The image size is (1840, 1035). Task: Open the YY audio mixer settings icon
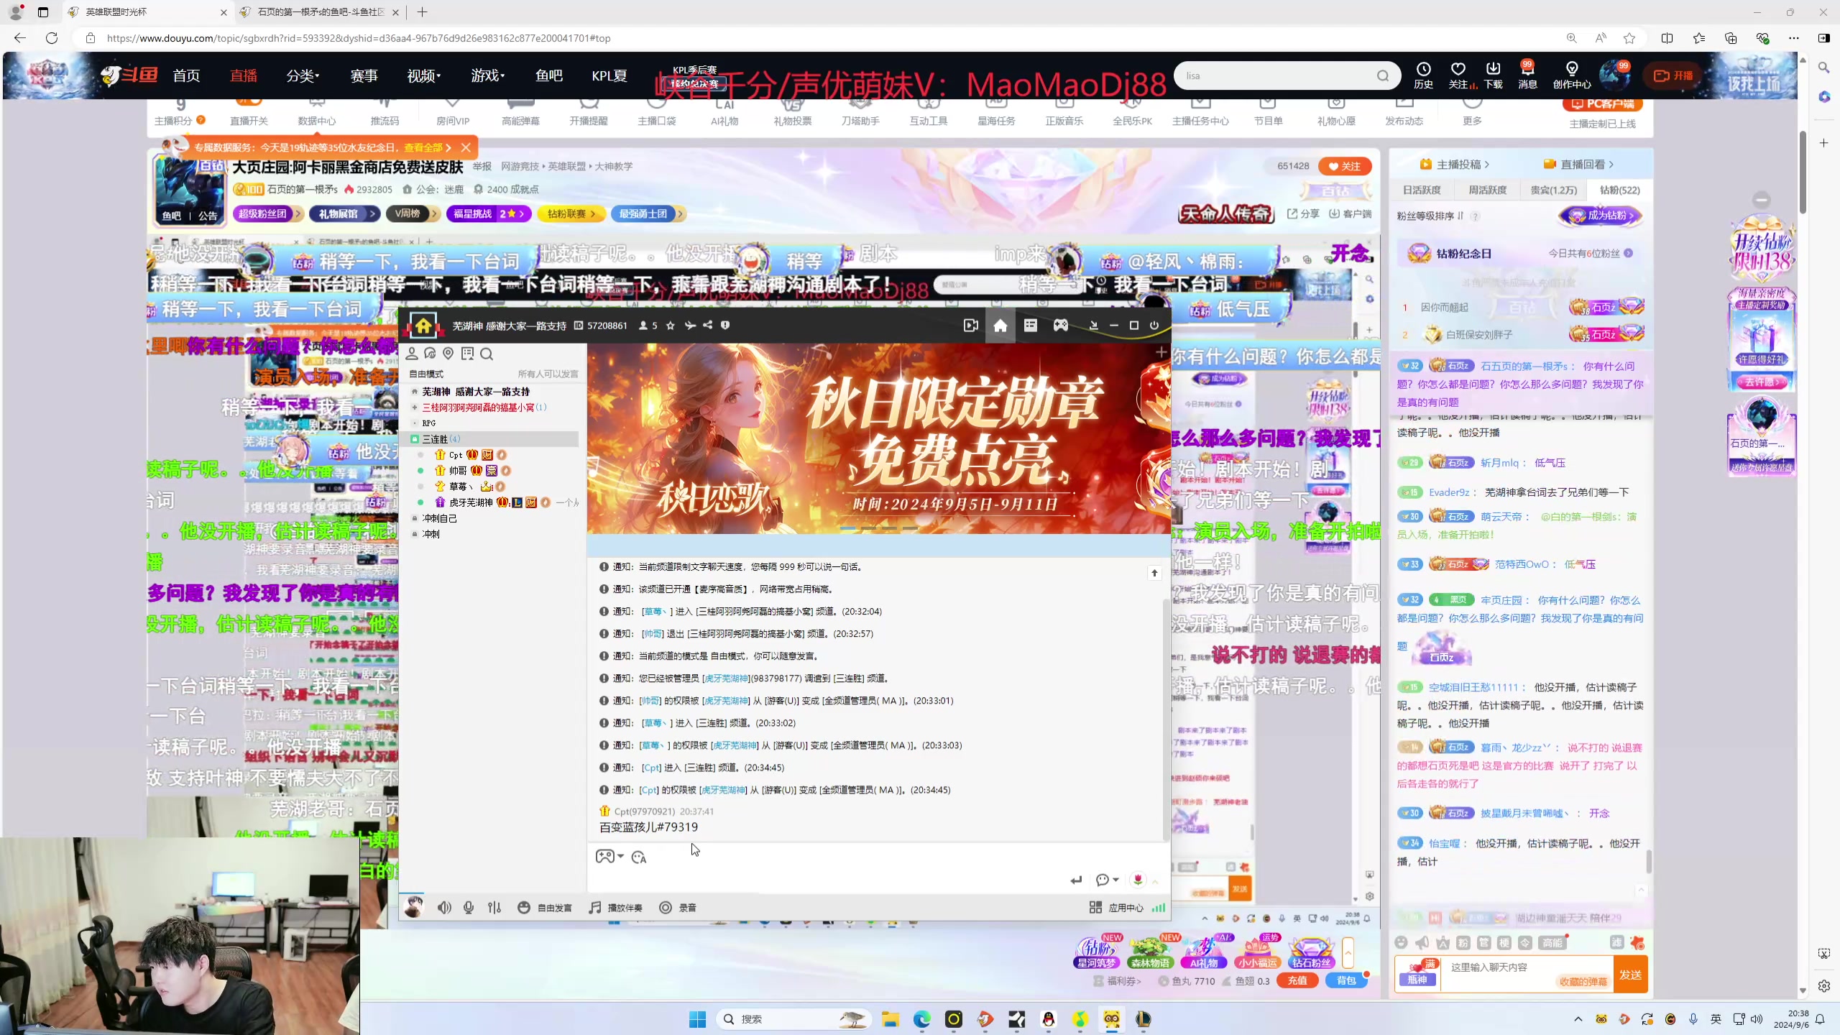coord(494,908)
